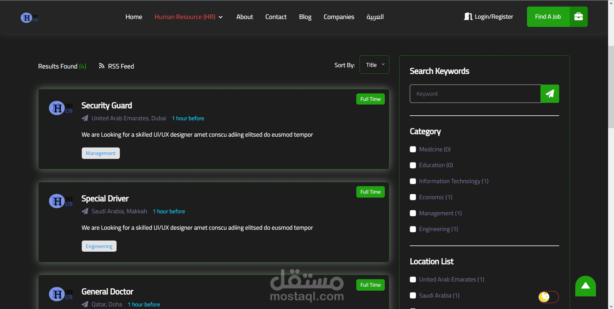Click the Qatar, Doha location text
This screenshot has width=614, height=309.
click(x=107, y=304)
